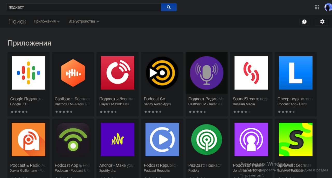Open the user account avatar

328,7
